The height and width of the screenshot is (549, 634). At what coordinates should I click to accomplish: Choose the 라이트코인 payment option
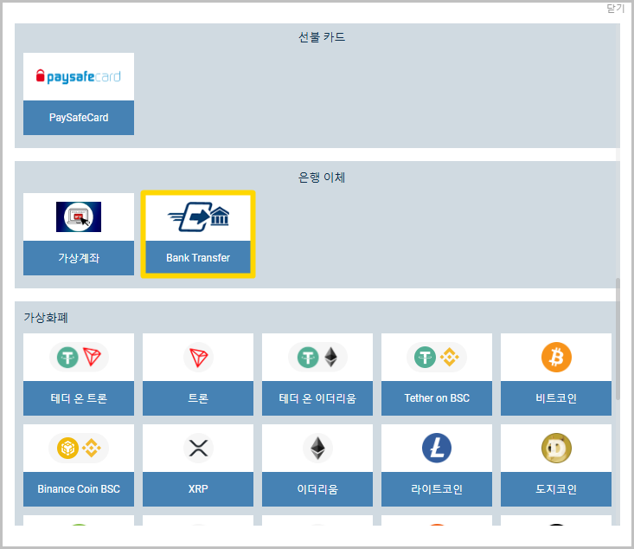tap(437, 489)
